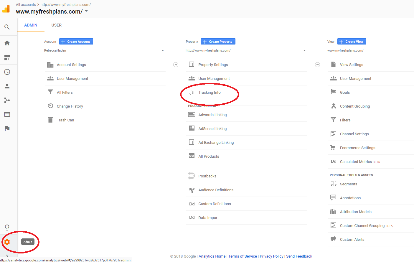414x262 pixels.
Task: Click the Postbacks arrows icon
Action: click(x=192, y=176)
